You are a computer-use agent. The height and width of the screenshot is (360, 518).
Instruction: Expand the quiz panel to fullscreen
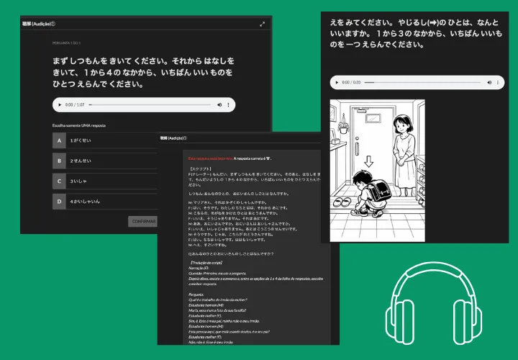263,24
